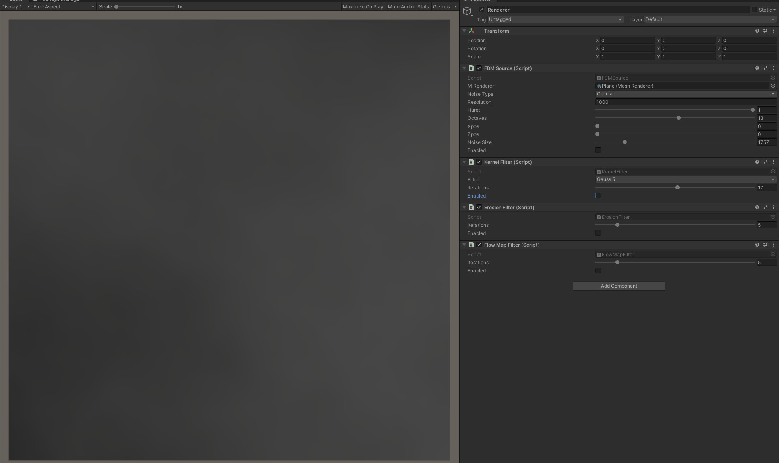Collapse the Erosion Filter component foldout
779x463 pixels.
click(x=464, y=207)
